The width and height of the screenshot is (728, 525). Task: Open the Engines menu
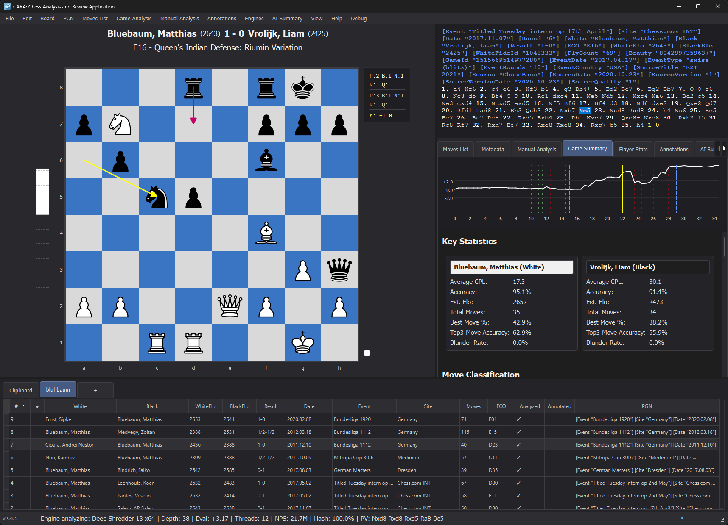[254, 19]
